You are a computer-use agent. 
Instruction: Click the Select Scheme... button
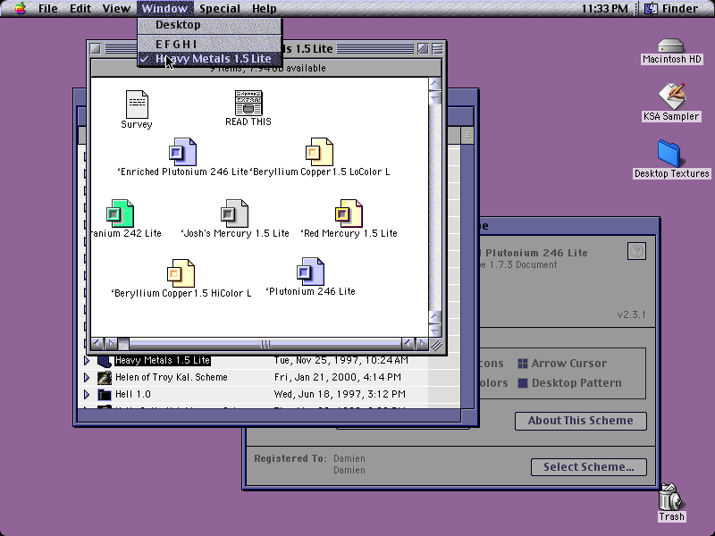(589, 467)
